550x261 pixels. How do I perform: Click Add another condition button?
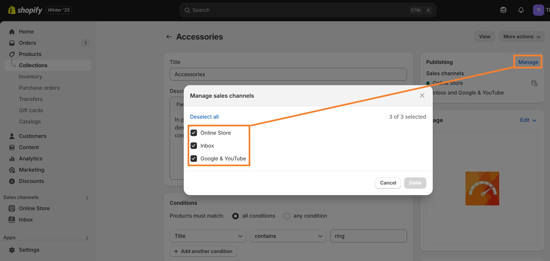coord(203,251)
